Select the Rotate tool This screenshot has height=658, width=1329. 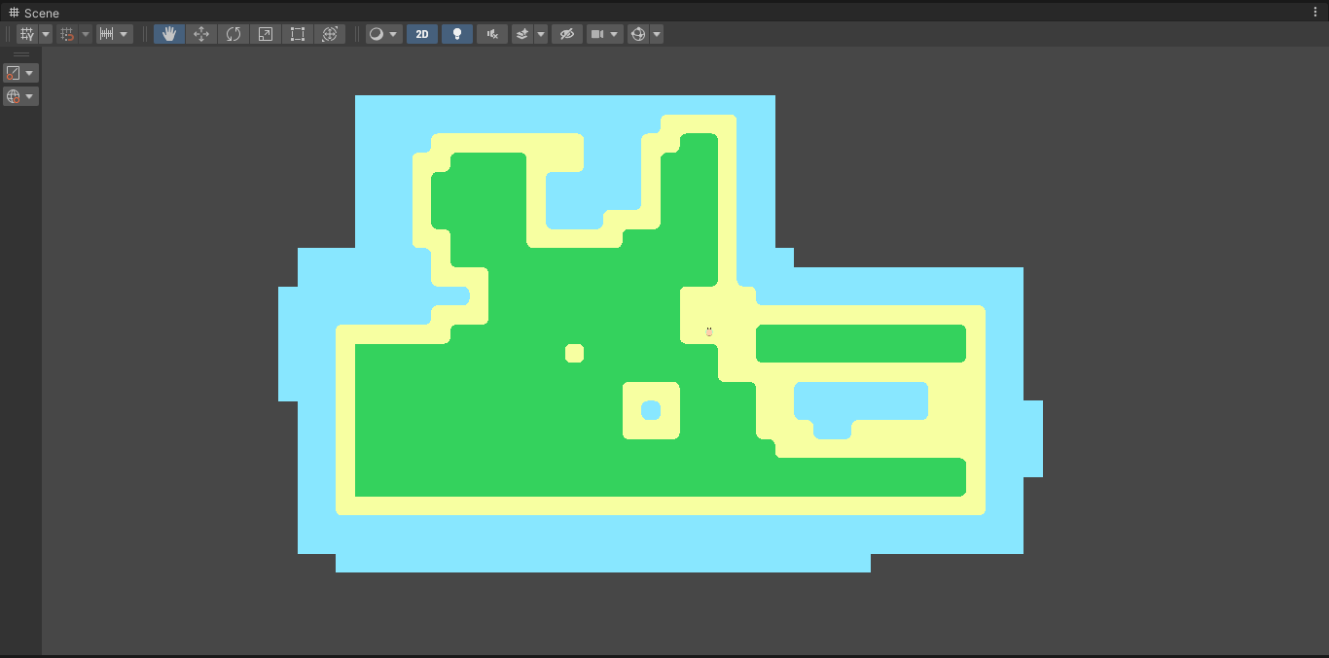coord(233,33)
